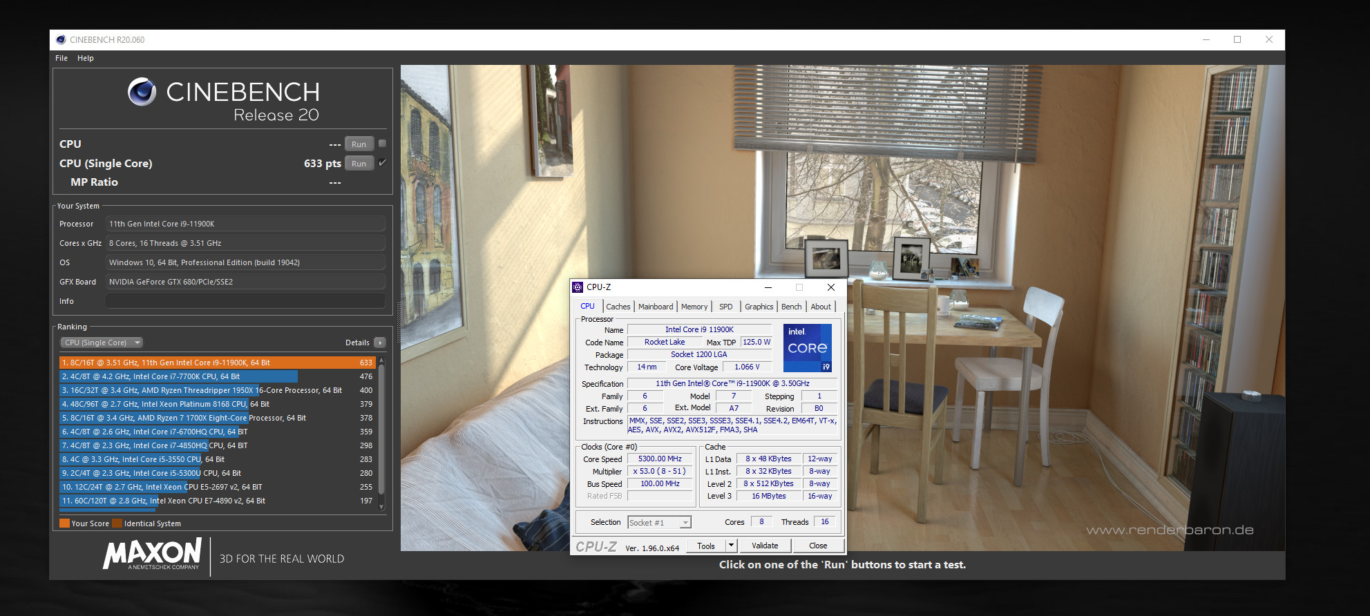Click the Max TDP value '125.0 W'
1370x616 pixels.
click(x=757, y=342)
